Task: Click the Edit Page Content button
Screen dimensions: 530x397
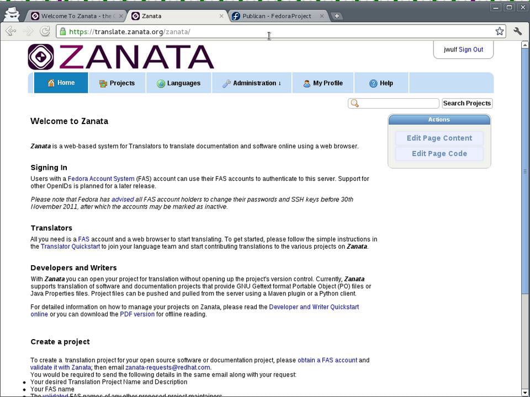Action: point(439,138)
